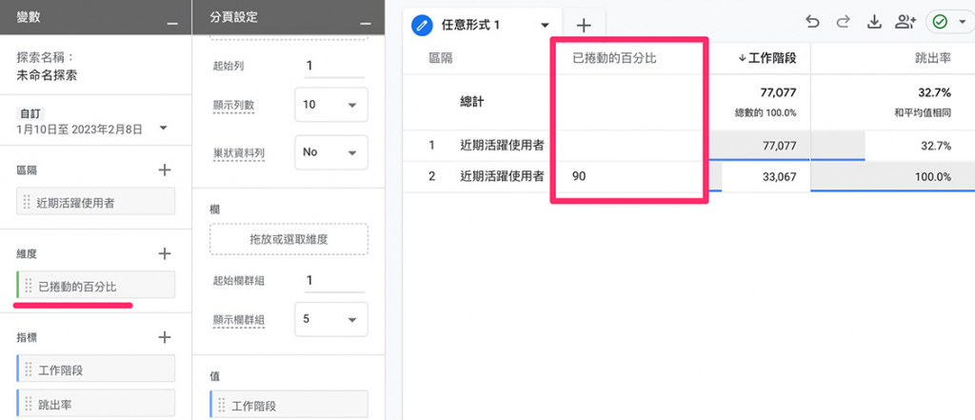
Task: Click the redo arrow icon
Action: coord(843,22)
